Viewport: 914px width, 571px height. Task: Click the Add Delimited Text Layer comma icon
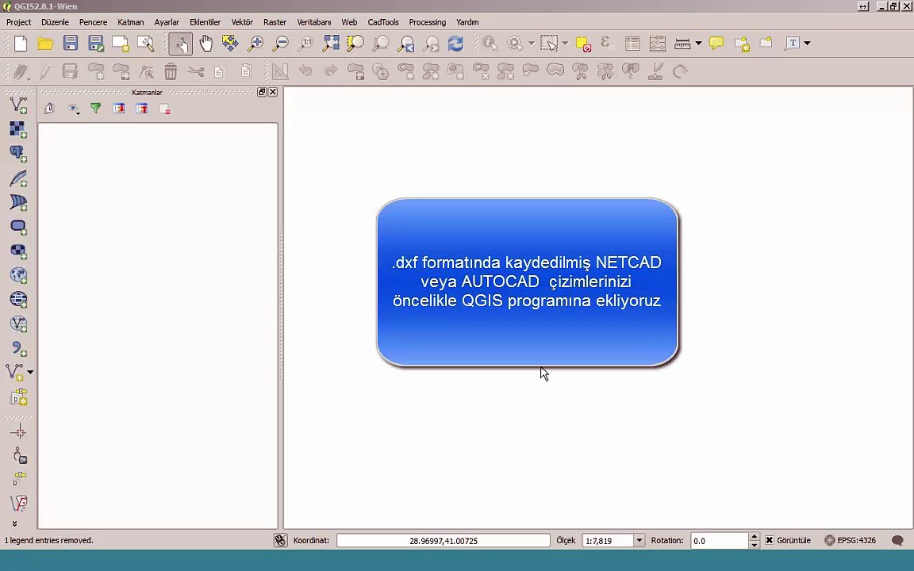point(18,348)
